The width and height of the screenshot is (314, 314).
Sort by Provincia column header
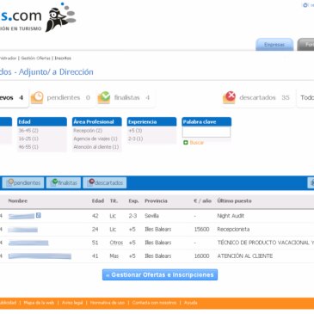pos(156,201)
